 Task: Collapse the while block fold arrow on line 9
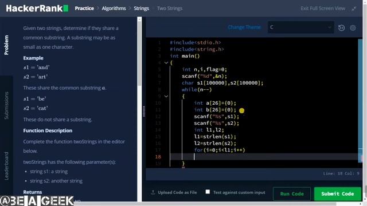click(166, 96)
